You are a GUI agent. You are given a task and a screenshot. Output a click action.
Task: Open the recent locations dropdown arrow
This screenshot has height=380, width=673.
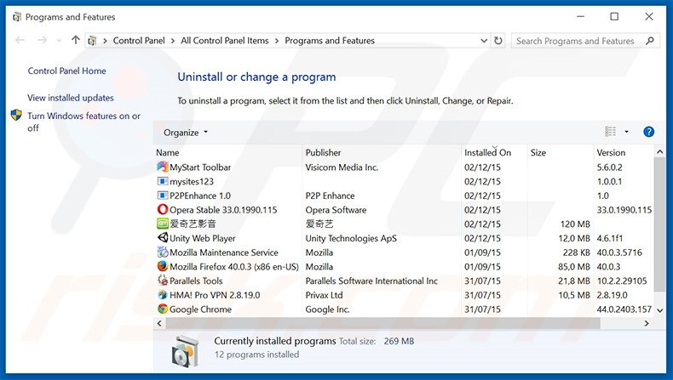pyautogui.click(x=59, y=41)
